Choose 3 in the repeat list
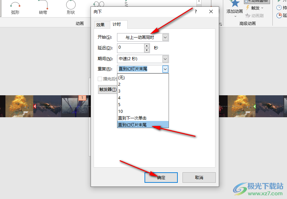Screen dimensions: 287x199 point(143,91)
